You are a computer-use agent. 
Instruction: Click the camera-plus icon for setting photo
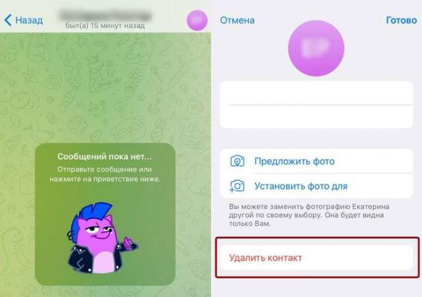[237, 186]
